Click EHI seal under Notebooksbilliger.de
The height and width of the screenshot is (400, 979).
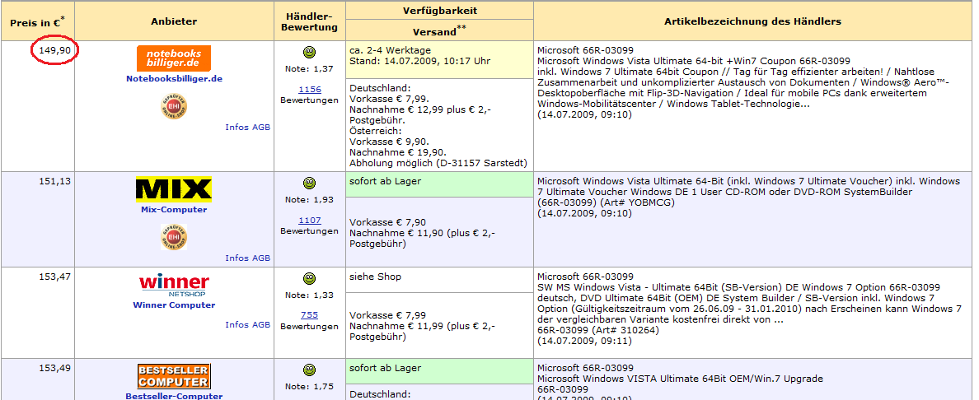point(174,107)
